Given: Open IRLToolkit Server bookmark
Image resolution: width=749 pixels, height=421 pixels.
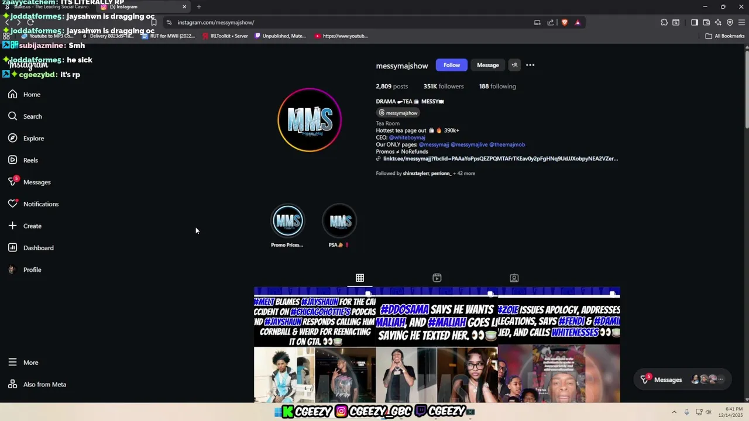Looking at the screenshot, I should [x=225, y=36].
